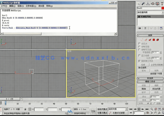The height and width of the screenshot is (116, 164).
Task: Click the large Set Keys key icon
Action: [93, 111]
